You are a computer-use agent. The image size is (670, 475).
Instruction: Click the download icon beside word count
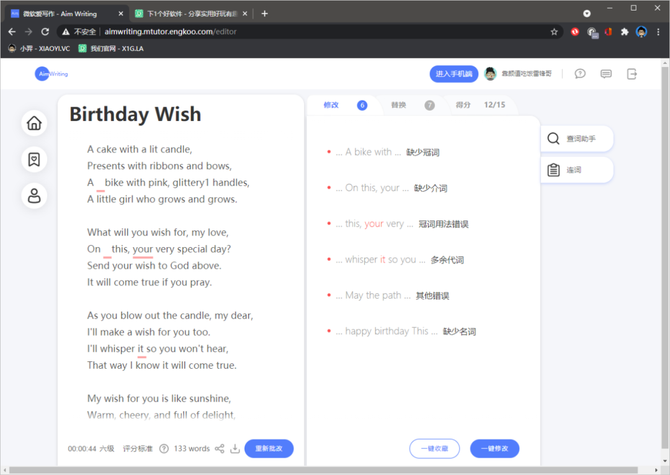tap(235, 448)
